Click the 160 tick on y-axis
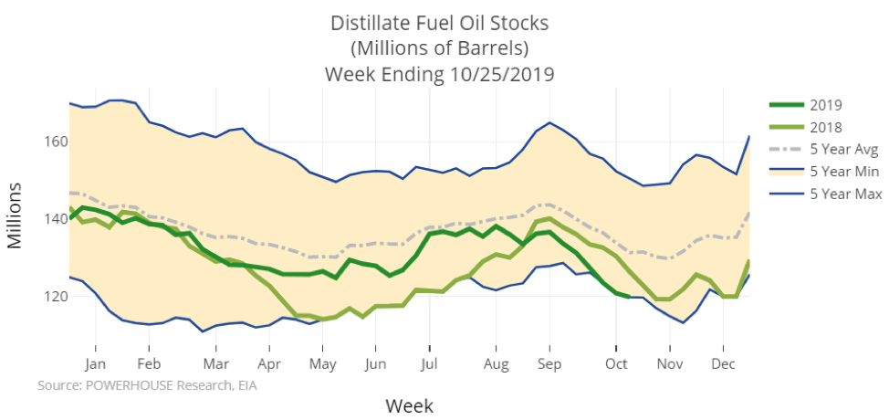Screen dimensions: 889x420 click(x=51, y=142)
